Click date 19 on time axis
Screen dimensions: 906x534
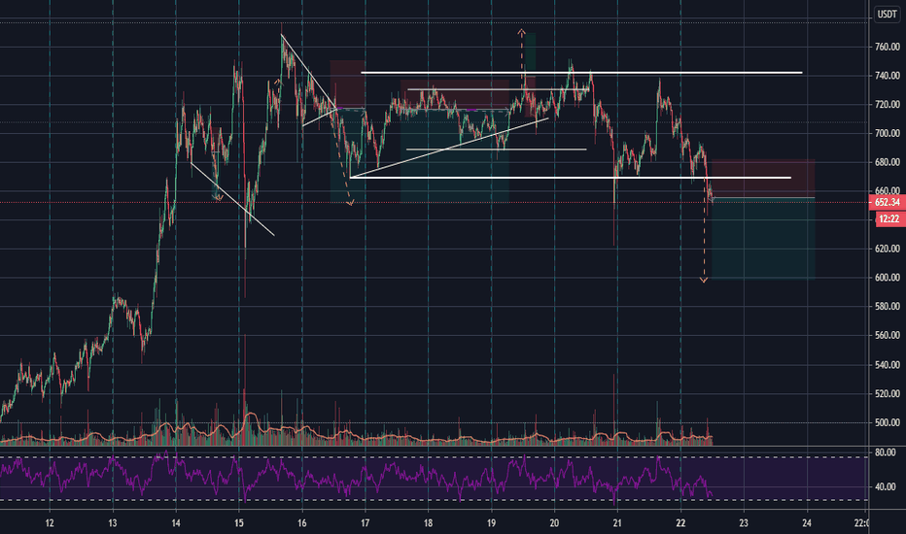491,523
